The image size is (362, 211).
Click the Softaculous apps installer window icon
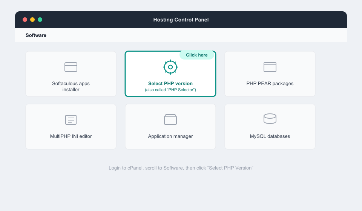[x=71, y=67]
